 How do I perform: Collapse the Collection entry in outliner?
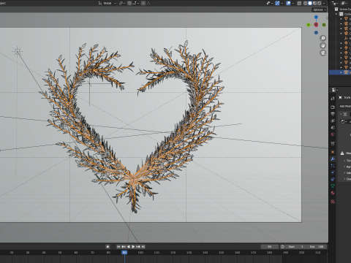(x=336, y=14)
